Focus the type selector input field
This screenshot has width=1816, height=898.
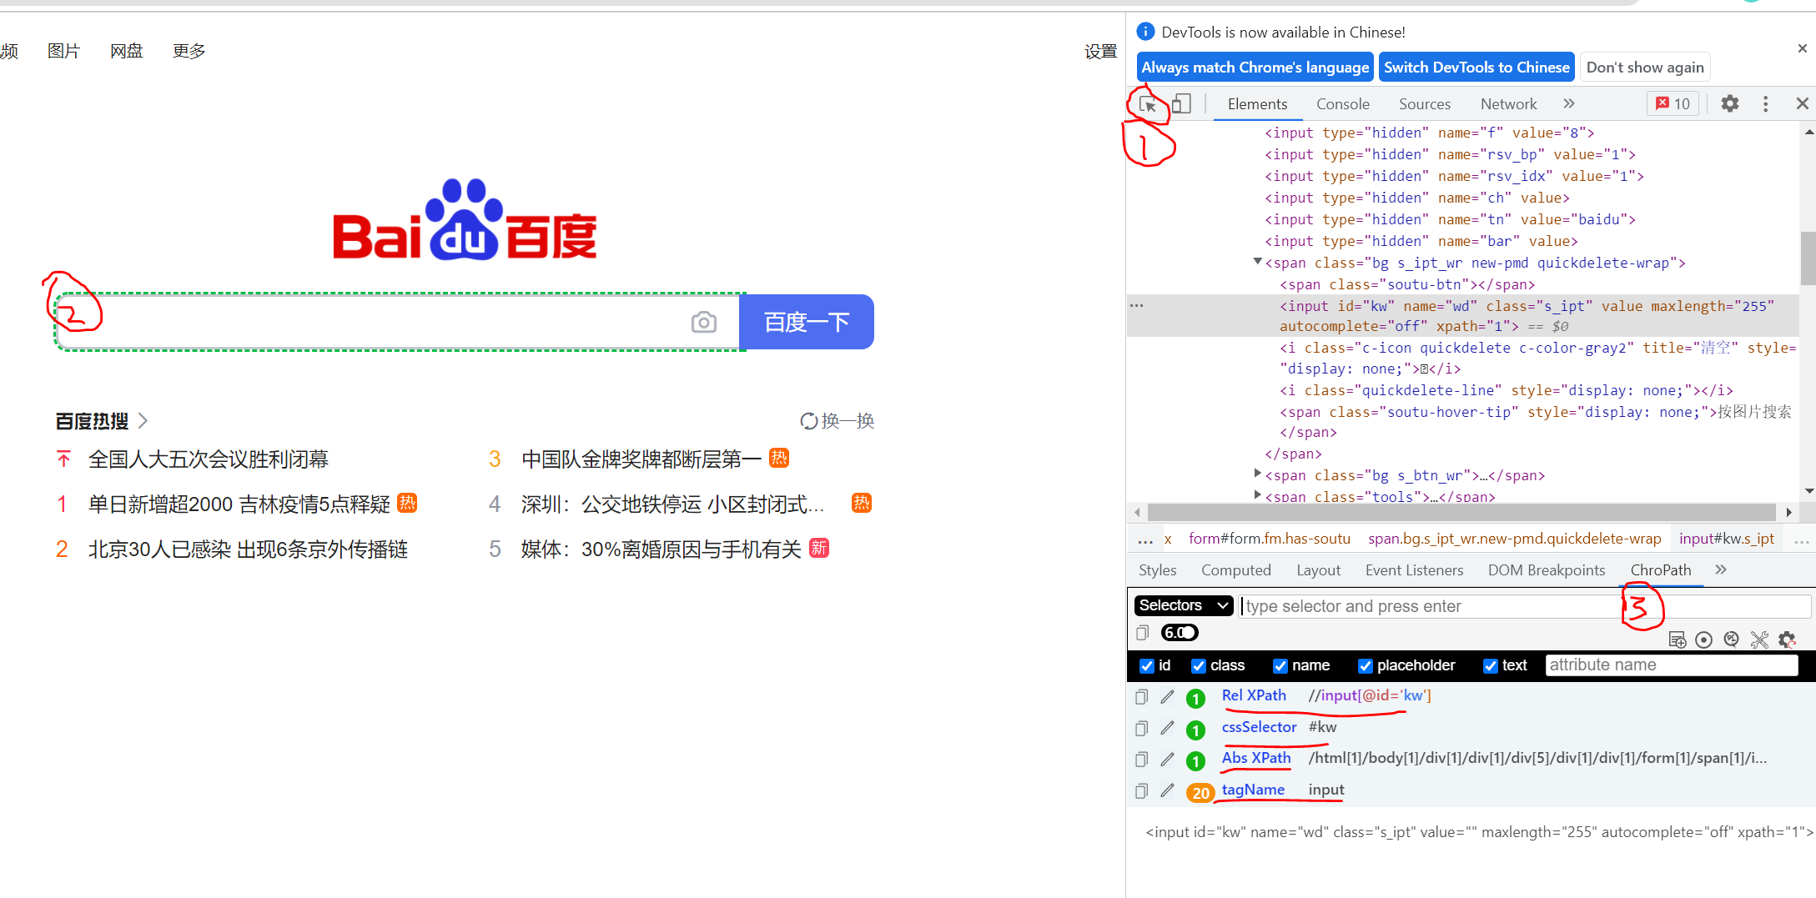click(x=1525, y=606)
